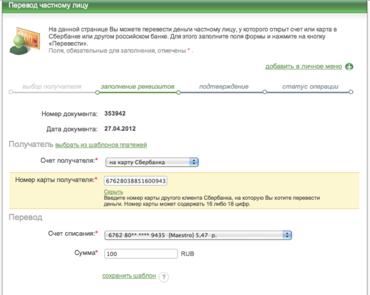Viewport: 370px width, 295px height.
Task: Select the заполнение реквизитов step
Action: [138, 86]
